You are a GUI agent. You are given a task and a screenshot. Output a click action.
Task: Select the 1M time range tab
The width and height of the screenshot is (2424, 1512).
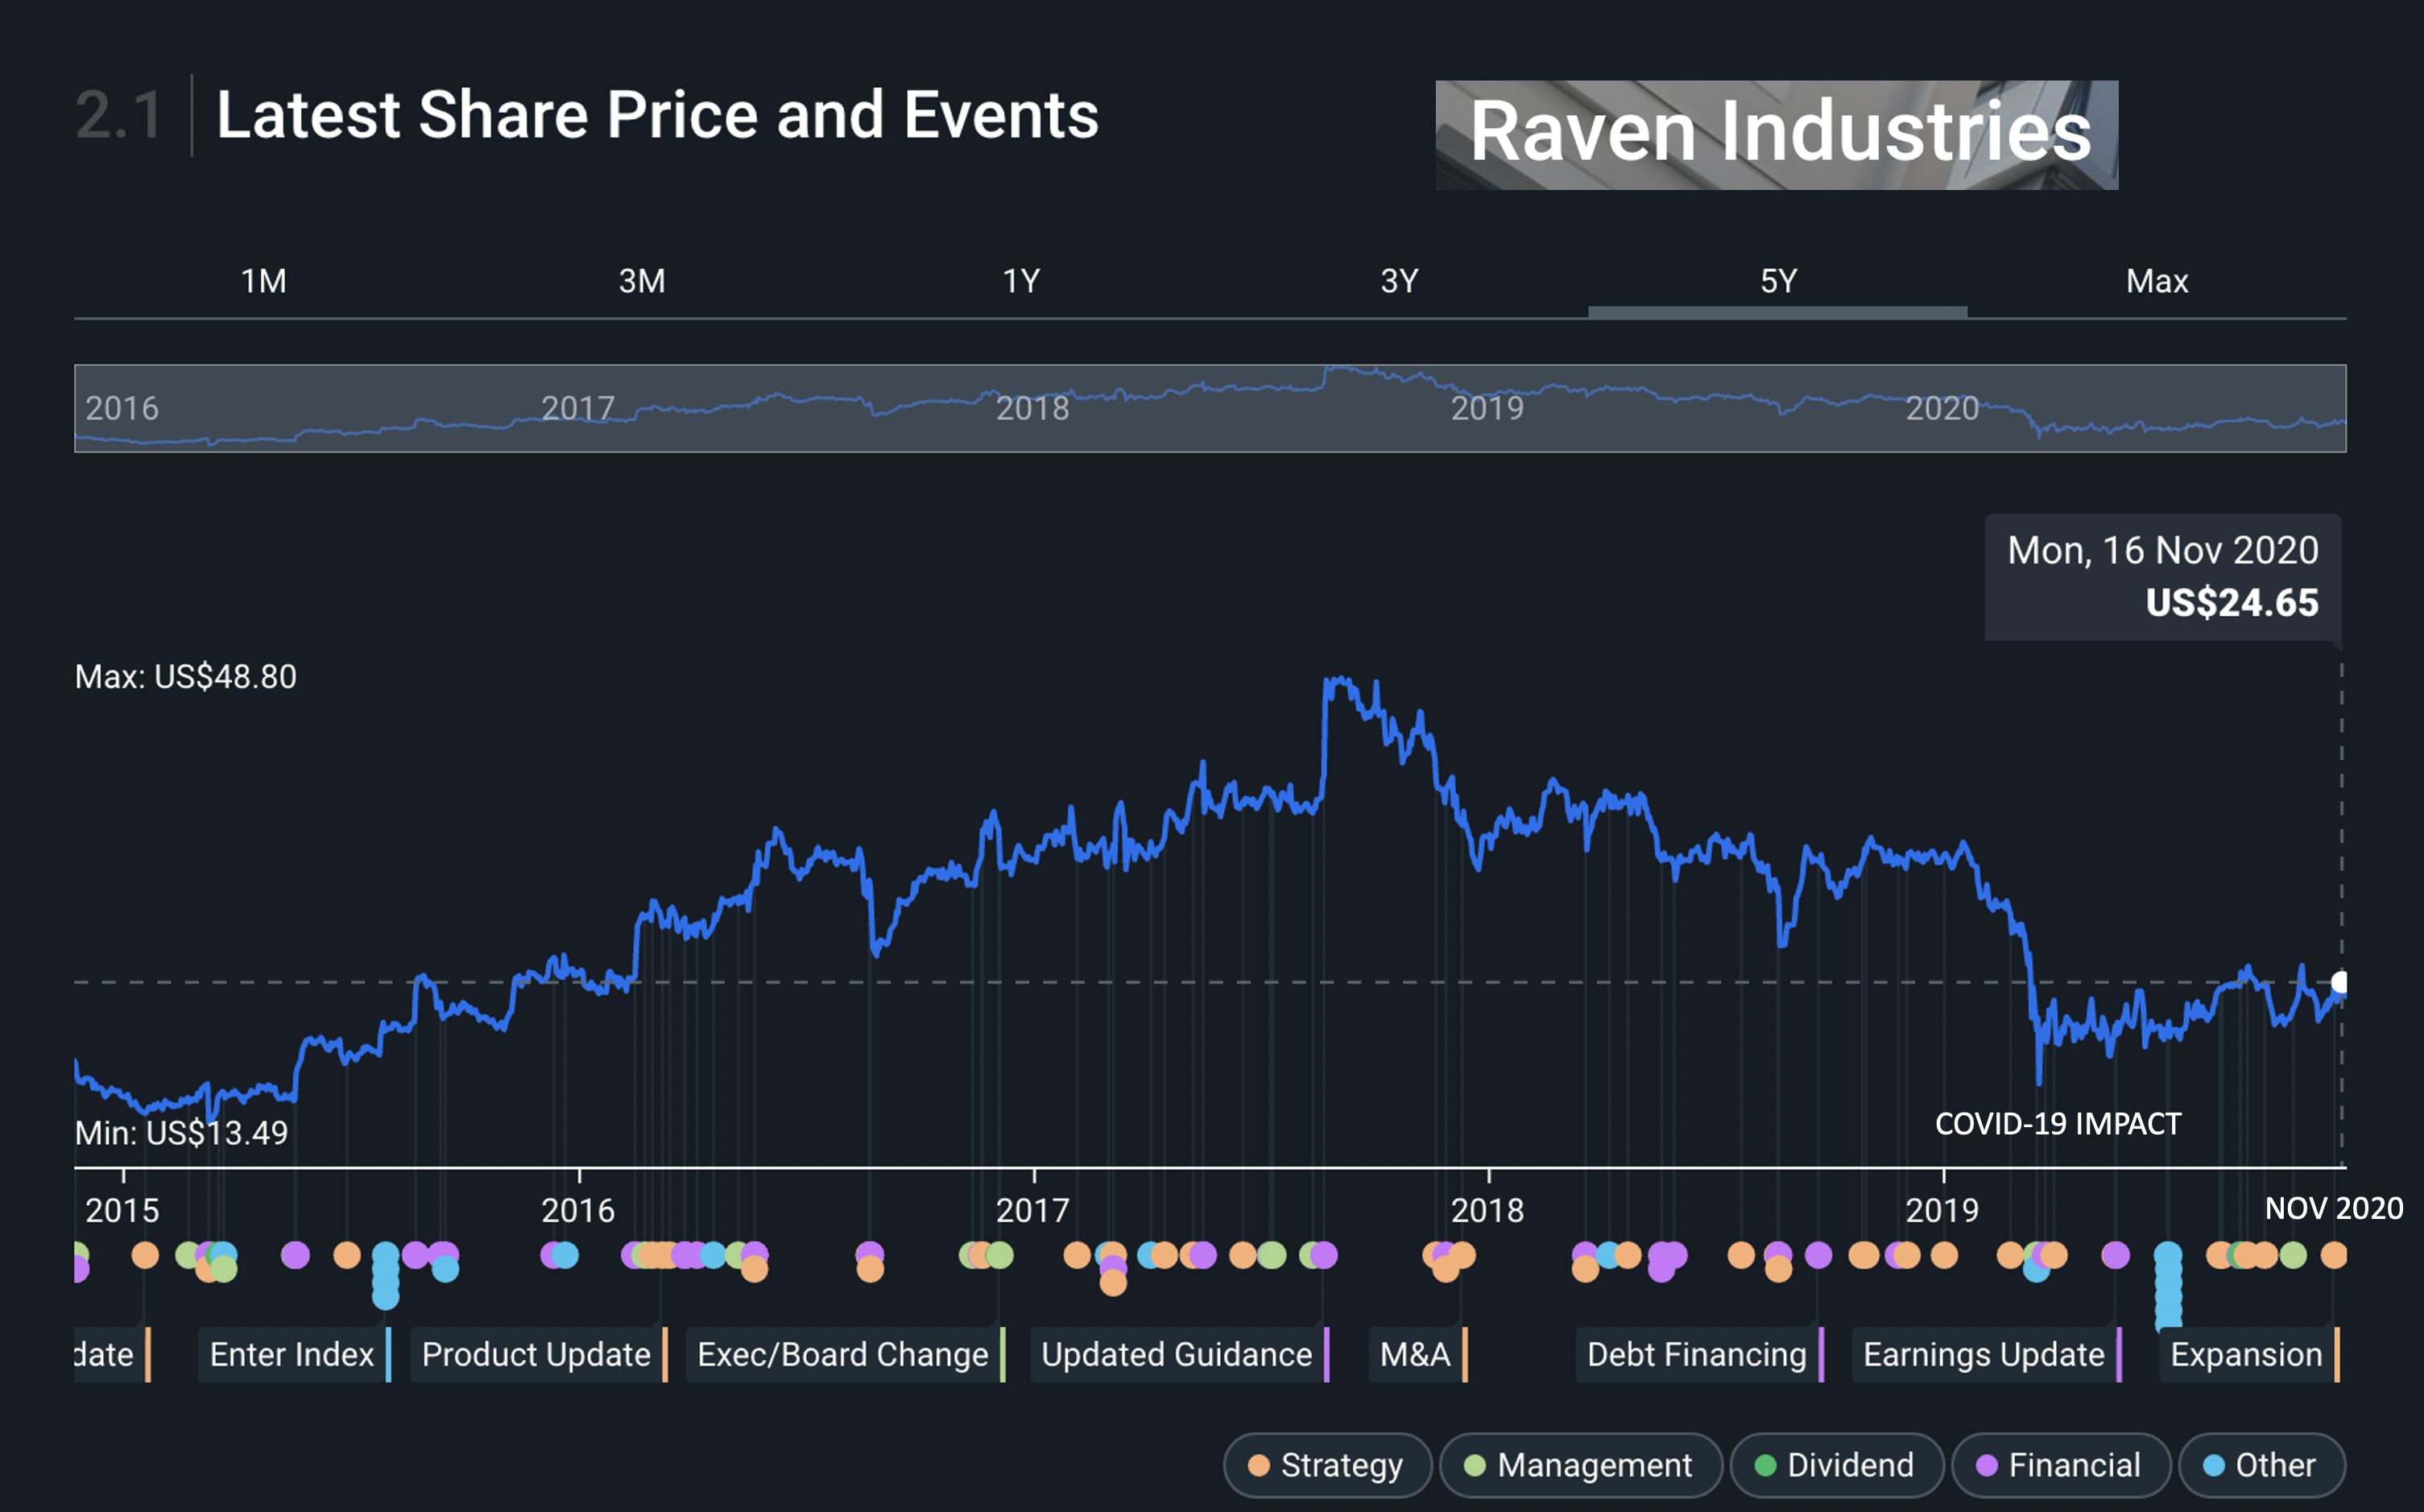[263, 281]
